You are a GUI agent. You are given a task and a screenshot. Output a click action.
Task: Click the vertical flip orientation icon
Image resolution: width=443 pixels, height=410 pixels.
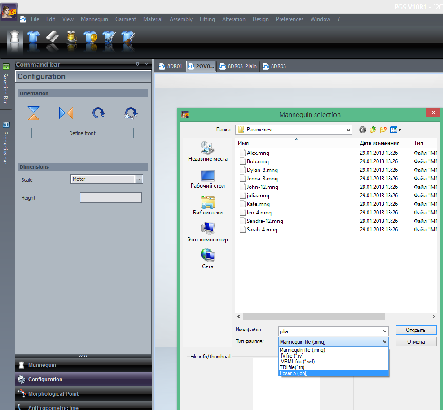pyautogui.click(x=34, y=113)
